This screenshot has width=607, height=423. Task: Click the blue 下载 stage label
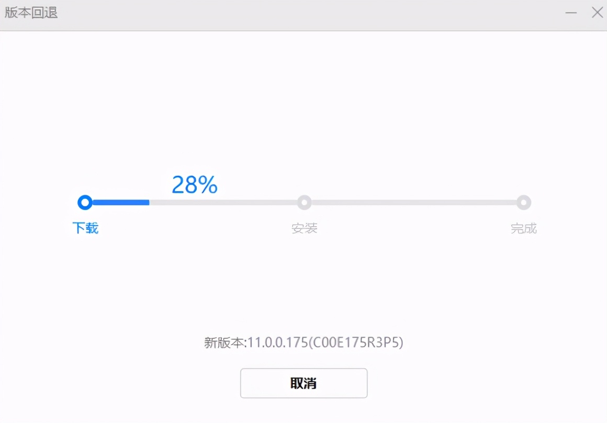pyautogui.click(x=85, y=228)
